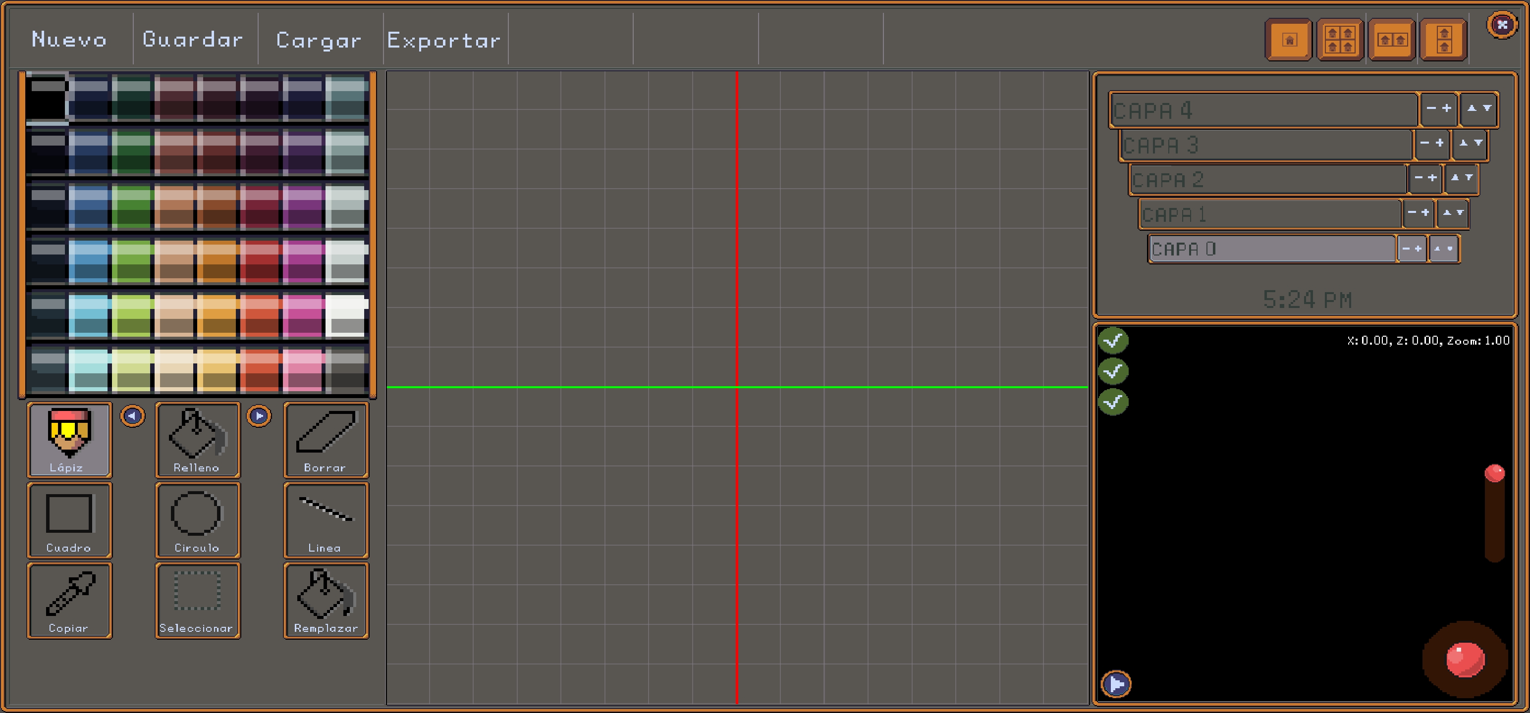
Task: Choose the Cuadro rectangle tool
Action: (69, 519)
